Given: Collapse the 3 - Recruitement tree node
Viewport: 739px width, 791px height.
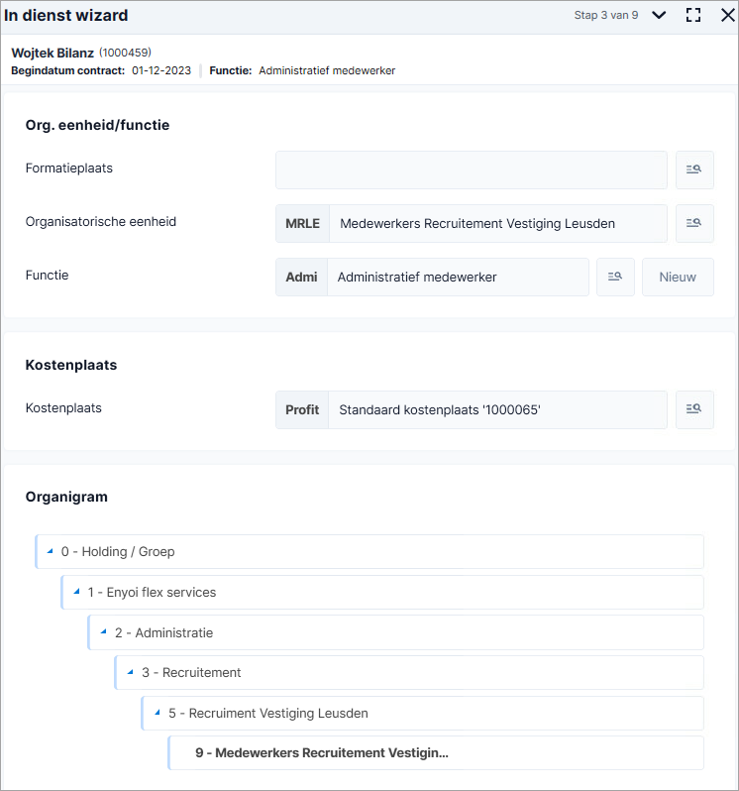Looking at the screenshot, I should pyautogui.click(x=130, y=672).
